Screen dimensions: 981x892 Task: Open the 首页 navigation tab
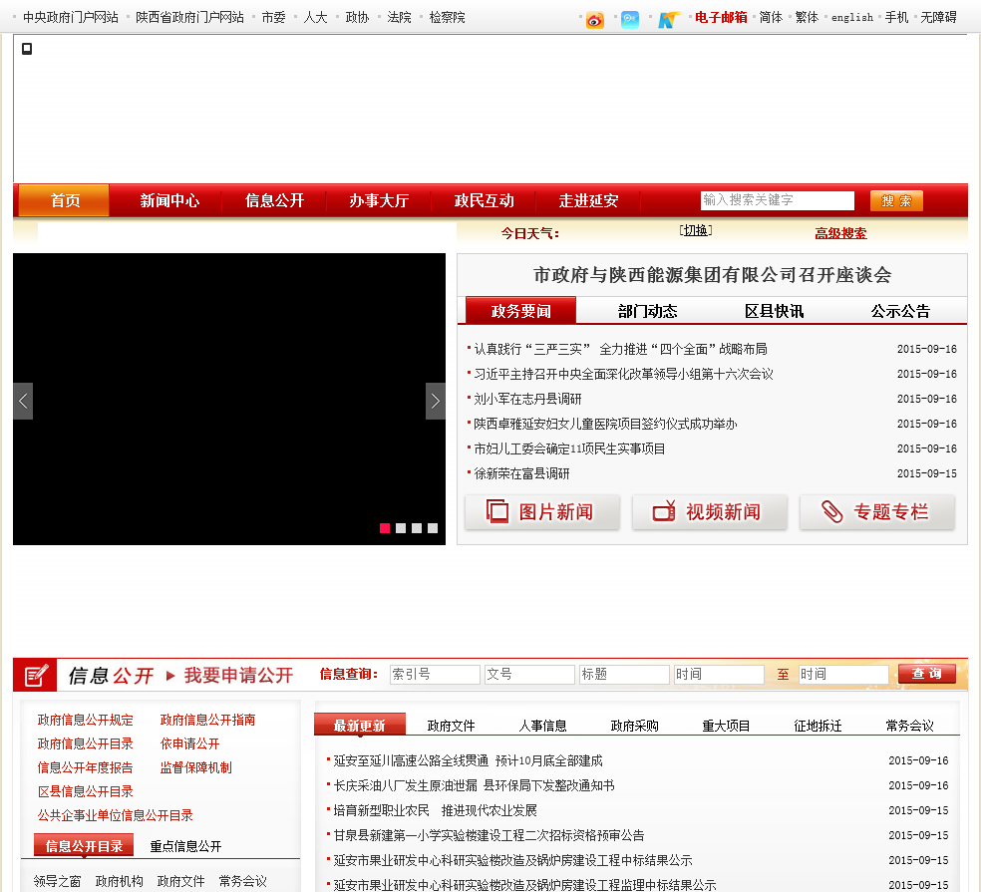pyautogui.click(x=65, y=200)
